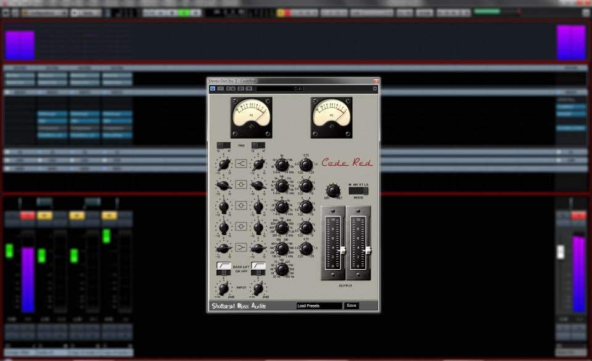The image size is (592, 361).
Task: Click the Save preset button
Action: pos(351,306)
